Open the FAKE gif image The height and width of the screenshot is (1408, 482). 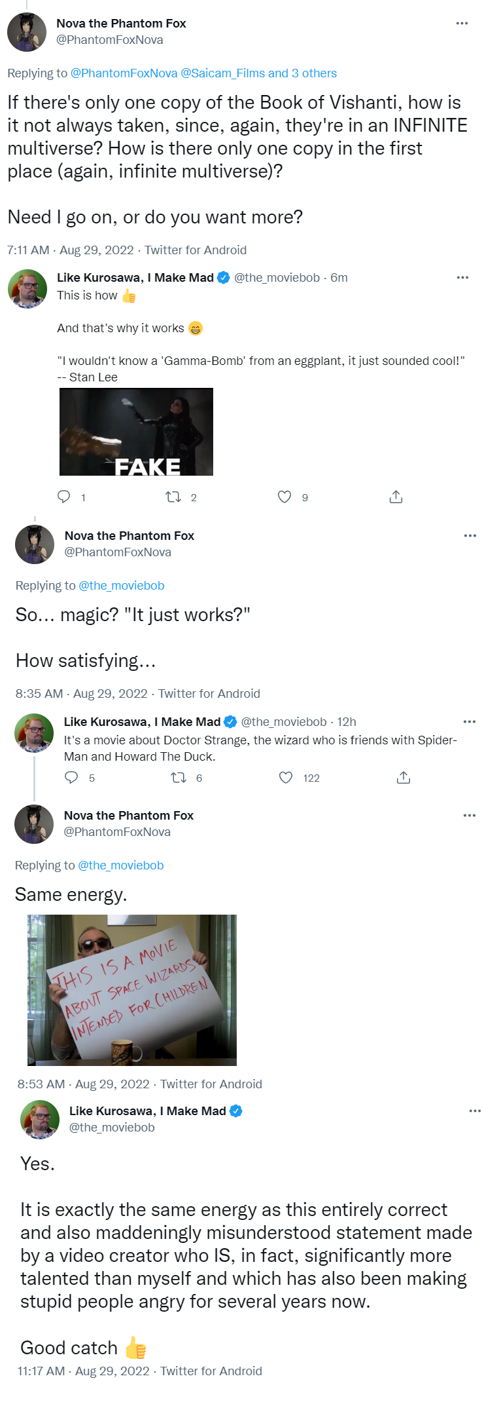[136, 432]
